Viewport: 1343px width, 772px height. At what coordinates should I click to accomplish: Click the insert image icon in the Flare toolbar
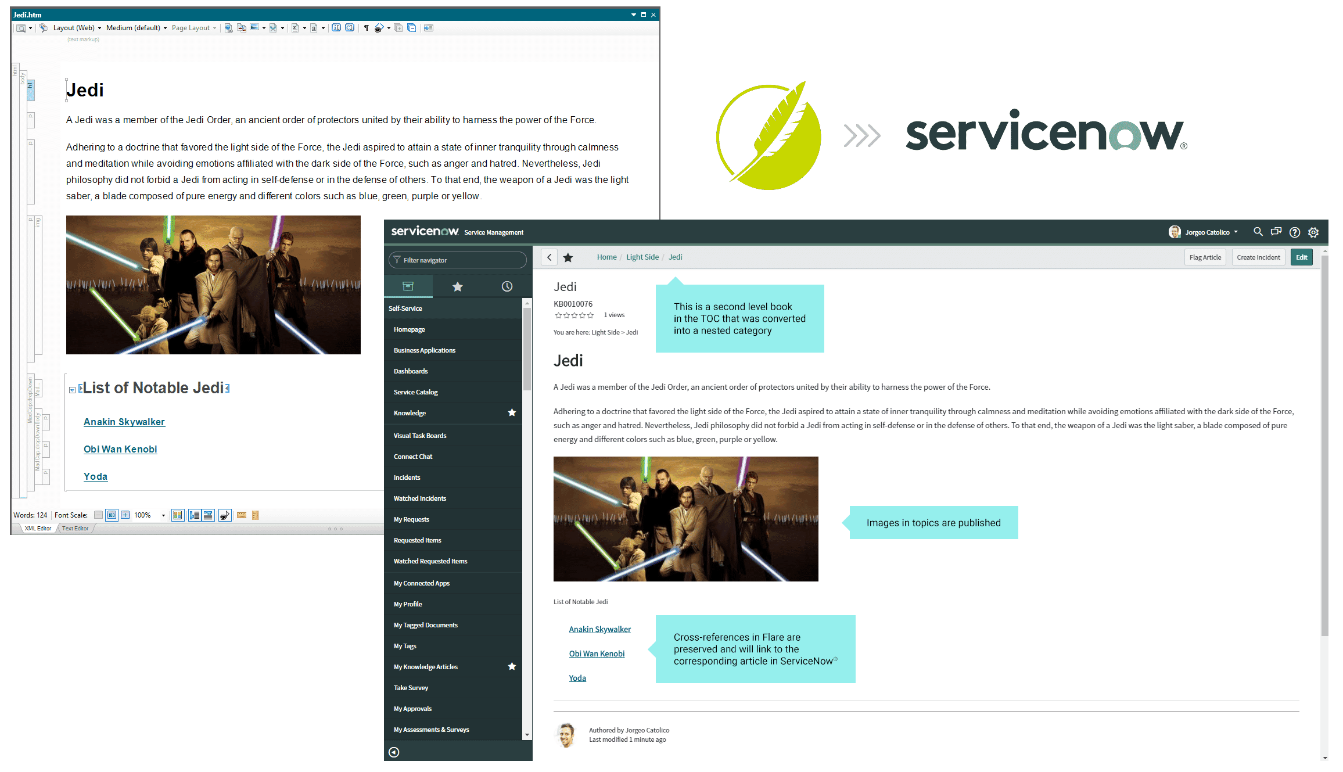254,27
